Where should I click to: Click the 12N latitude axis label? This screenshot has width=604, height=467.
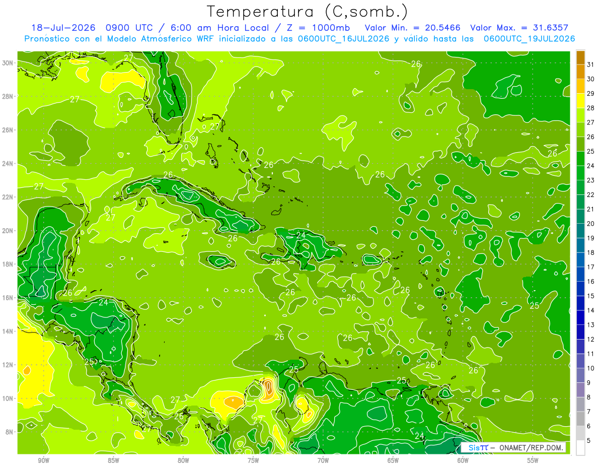click(8, 365)
